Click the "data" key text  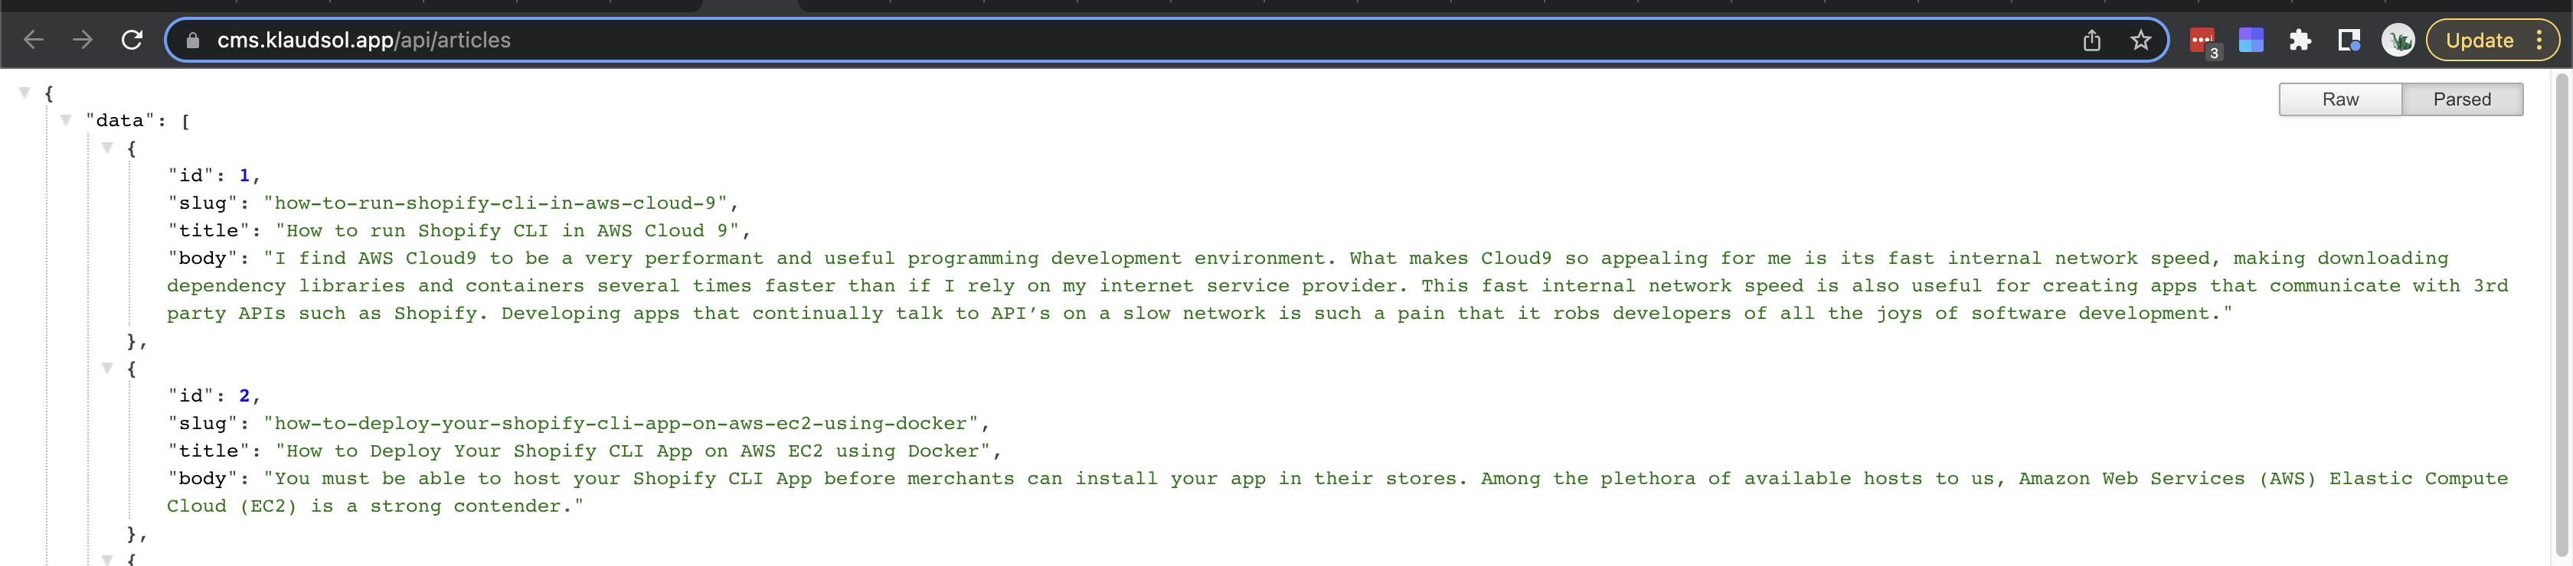pos(120,120)
